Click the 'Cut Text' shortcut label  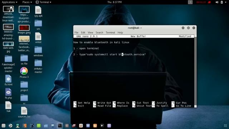click(x=142, y=103)
